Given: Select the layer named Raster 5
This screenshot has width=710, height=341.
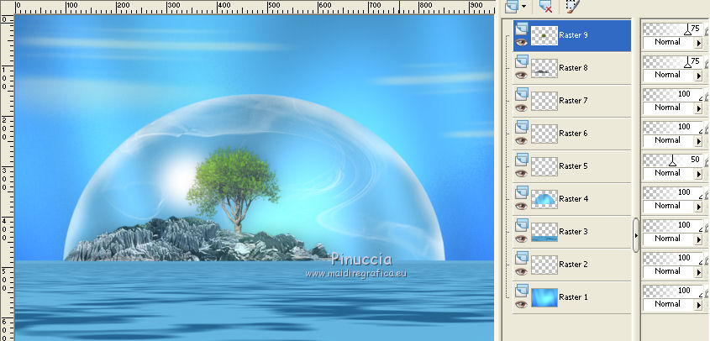Looking at the screenshot, I should click(573, 165).
